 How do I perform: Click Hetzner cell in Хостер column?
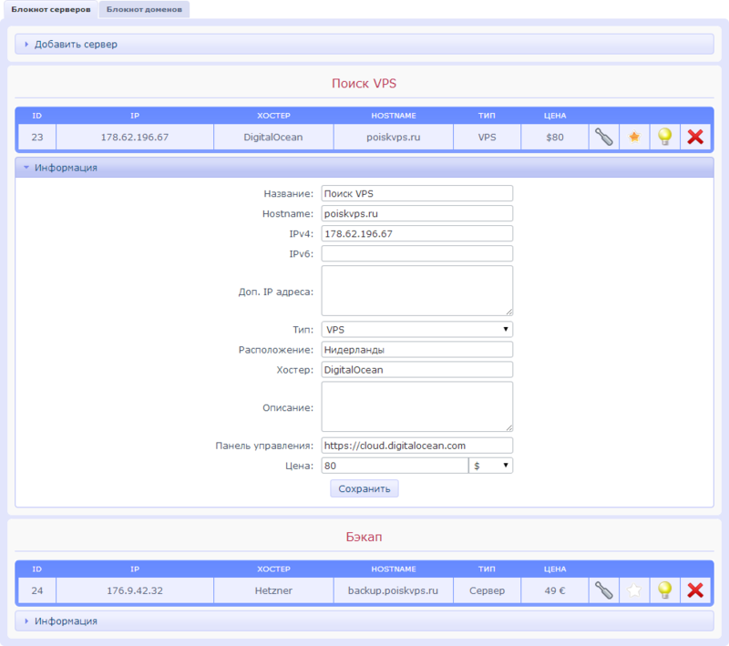coord(273,590)
